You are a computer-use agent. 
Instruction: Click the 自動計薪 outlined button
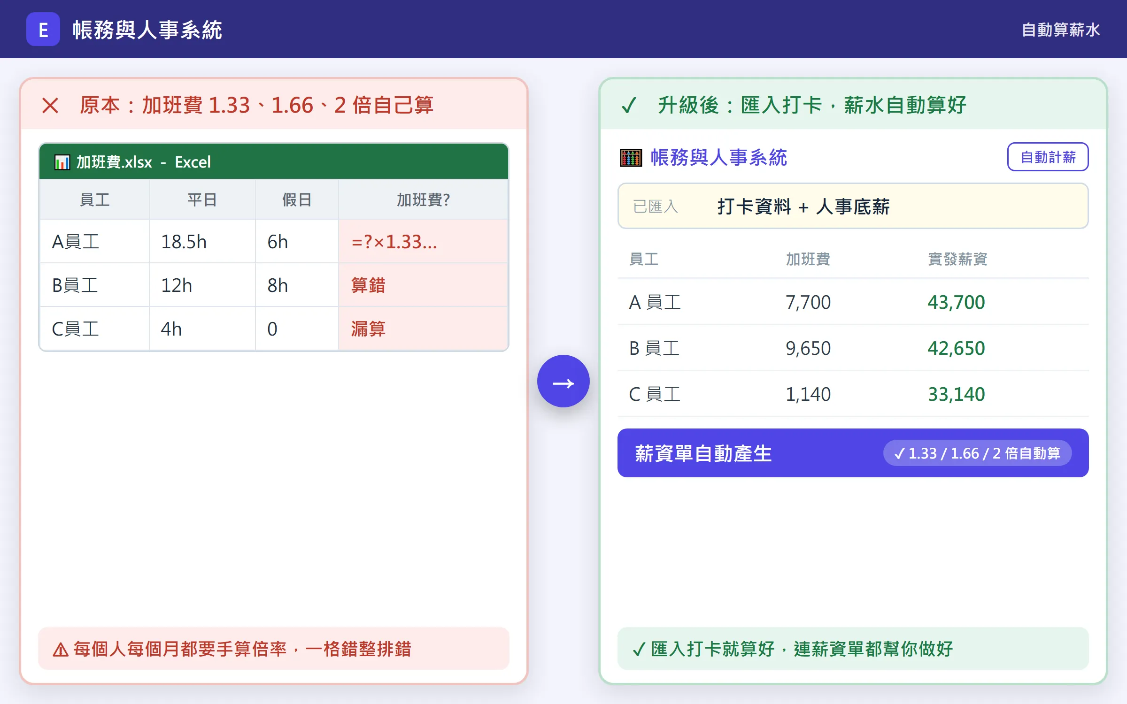1048,157
